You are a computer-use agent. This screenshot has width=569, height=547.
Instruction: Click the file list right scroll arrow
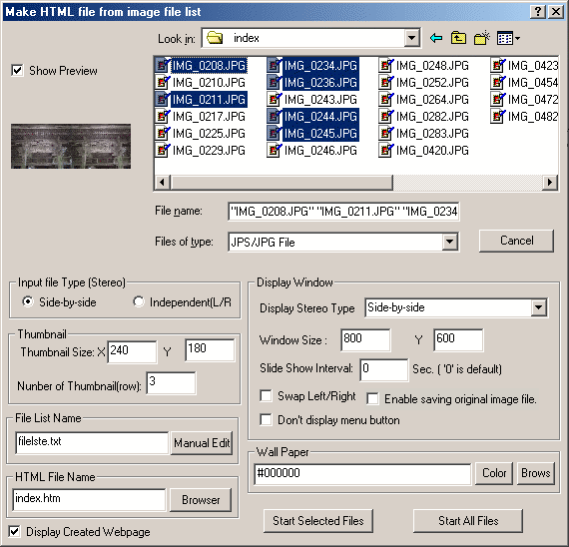point(550,182)
